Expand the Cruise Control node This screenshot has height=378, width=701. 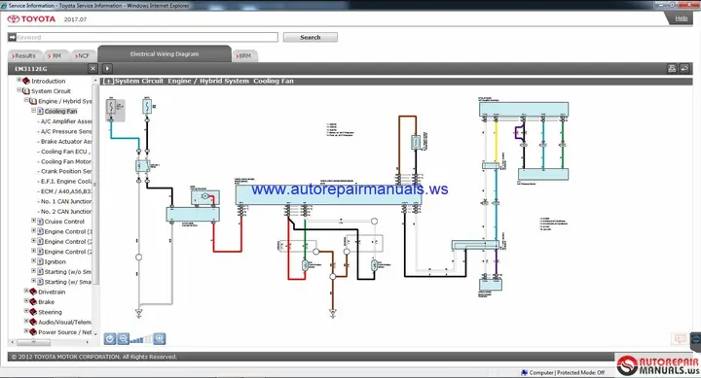pyautogui.click(x=33, y=221)
